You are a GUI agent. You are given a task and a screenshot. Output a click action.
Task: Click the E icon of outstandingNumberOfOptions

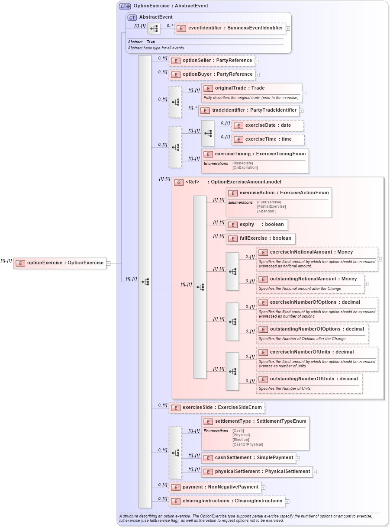[263, 329]
